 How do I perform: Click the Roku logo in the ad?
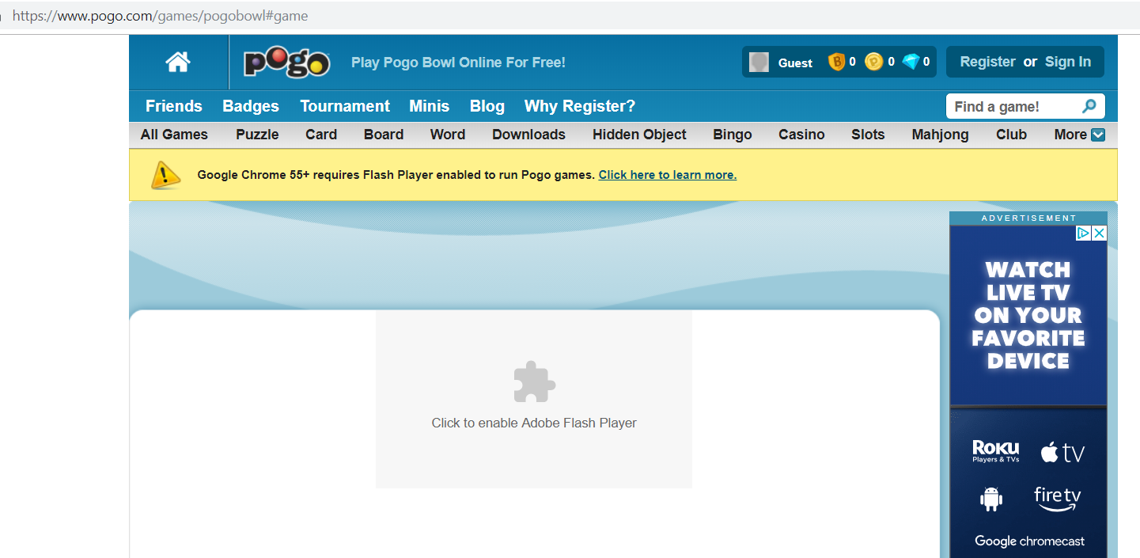coord(995,451)
